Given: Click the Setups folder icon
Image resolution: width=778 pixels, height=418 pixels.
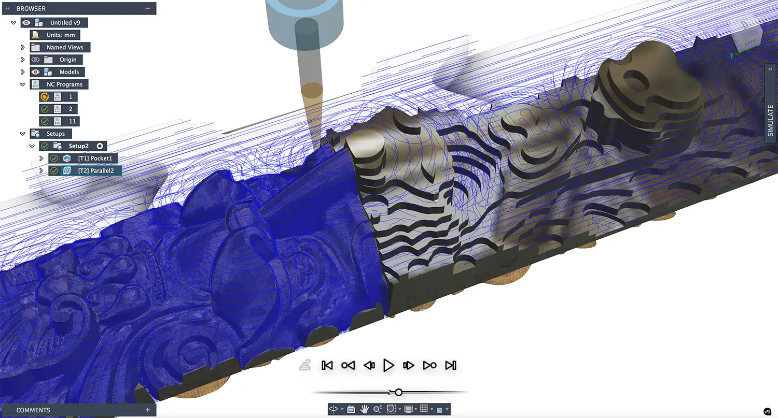Looking at the screenshot, I should click(35, 134).
